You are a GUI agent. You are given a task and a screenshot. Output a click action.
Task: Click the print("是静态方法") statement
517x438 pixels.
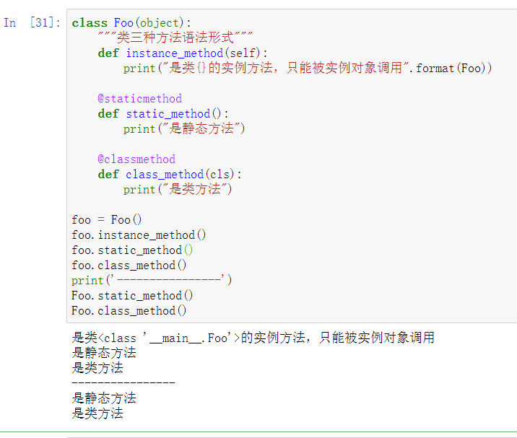pyautogui.click(x=184, y=128)
